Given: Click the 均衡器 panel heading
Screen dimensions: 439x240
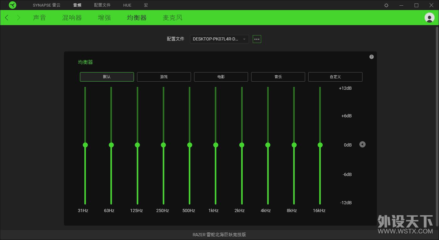Looking at the screenshot, I should tap(86, 62).
